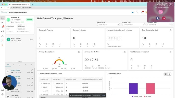The width and height of the screenshot is (175, 98).
Task: Open the History menu in menu bar
Action: 26,1
